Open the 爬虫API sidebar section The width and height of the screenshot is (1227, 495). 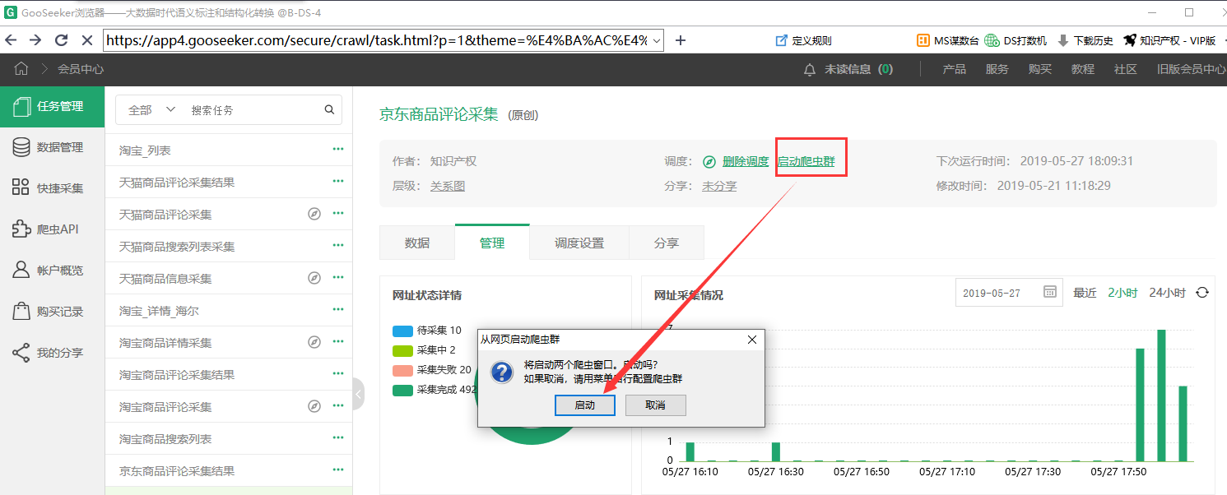[x=53, y=229]
